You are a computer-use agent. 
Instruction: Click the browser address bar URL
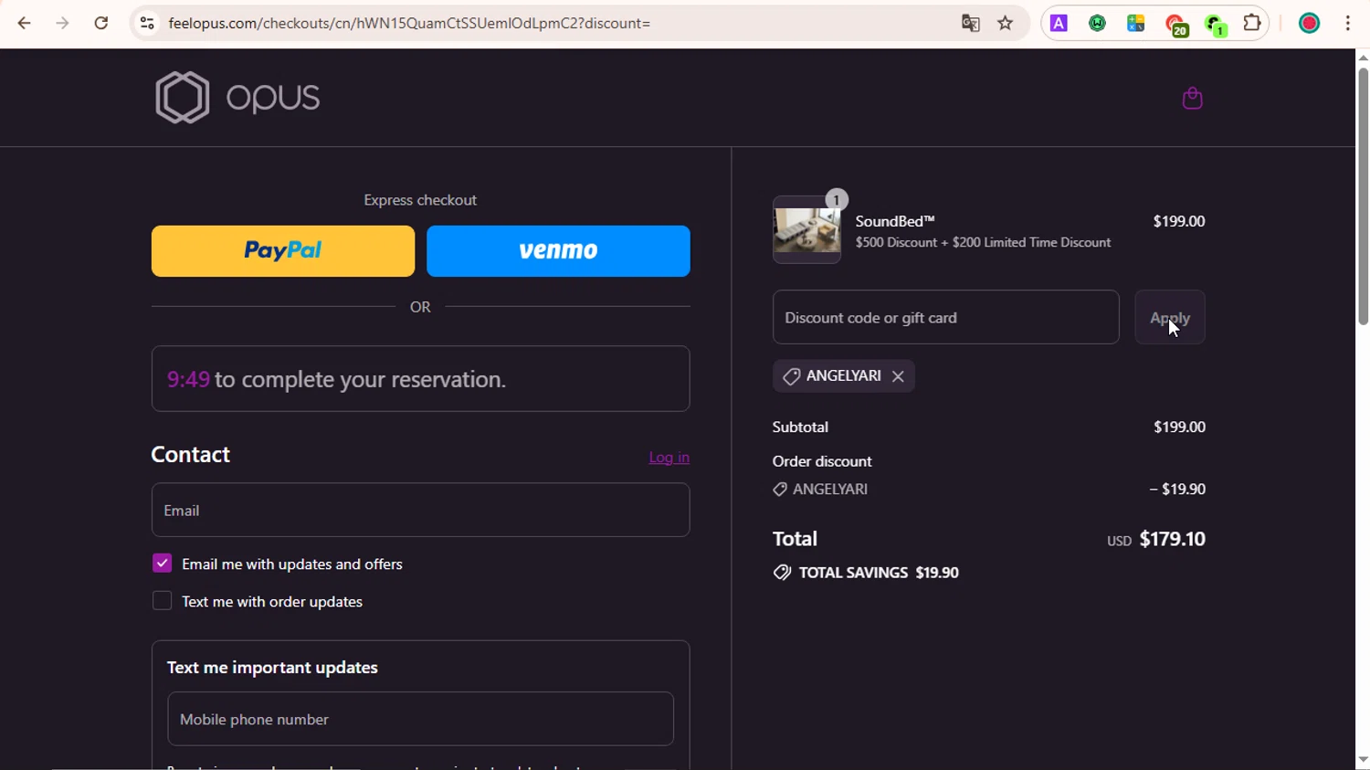[x=409, y=23]
